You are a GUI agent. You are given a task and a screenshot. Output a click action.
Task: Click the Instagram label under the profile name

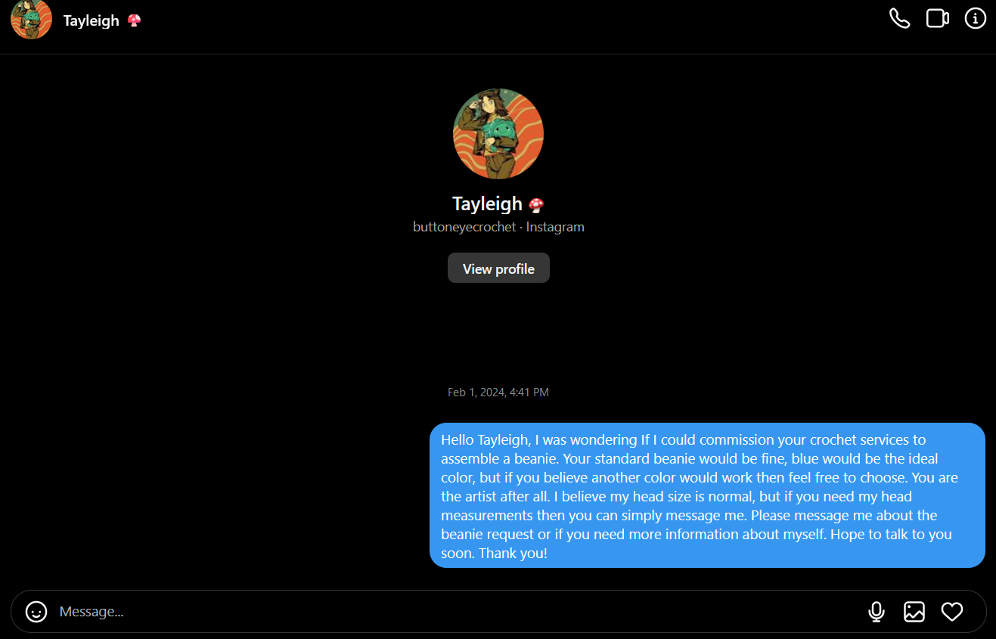coord(555,227)
